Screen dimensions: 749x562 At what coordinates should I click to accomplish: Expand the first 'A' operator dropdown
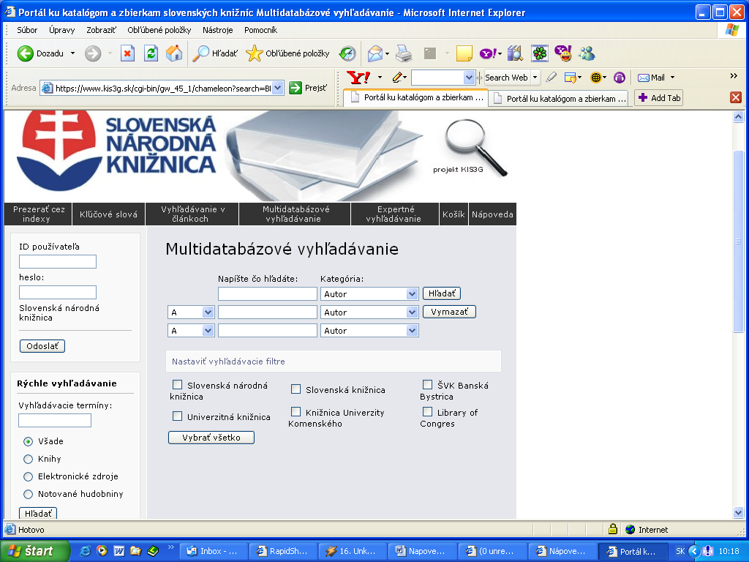click(208, 312)
